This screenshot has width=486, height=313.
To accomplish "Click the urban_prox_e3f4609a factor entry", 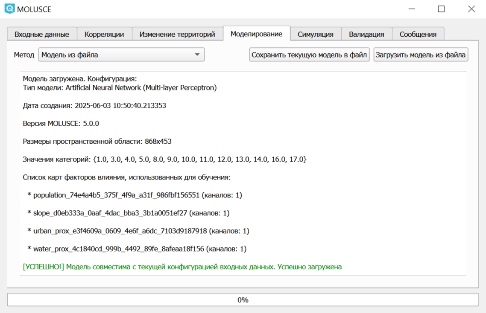I will [138, 231].
